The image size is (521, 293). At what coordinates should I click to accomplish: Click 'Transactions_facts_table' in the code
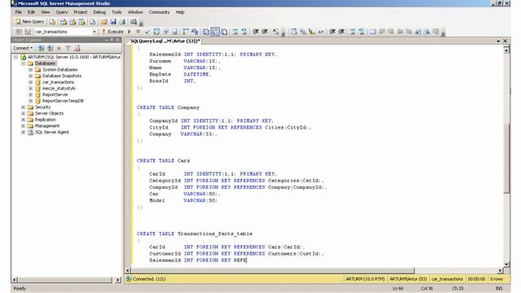click(x=215, y=234)
